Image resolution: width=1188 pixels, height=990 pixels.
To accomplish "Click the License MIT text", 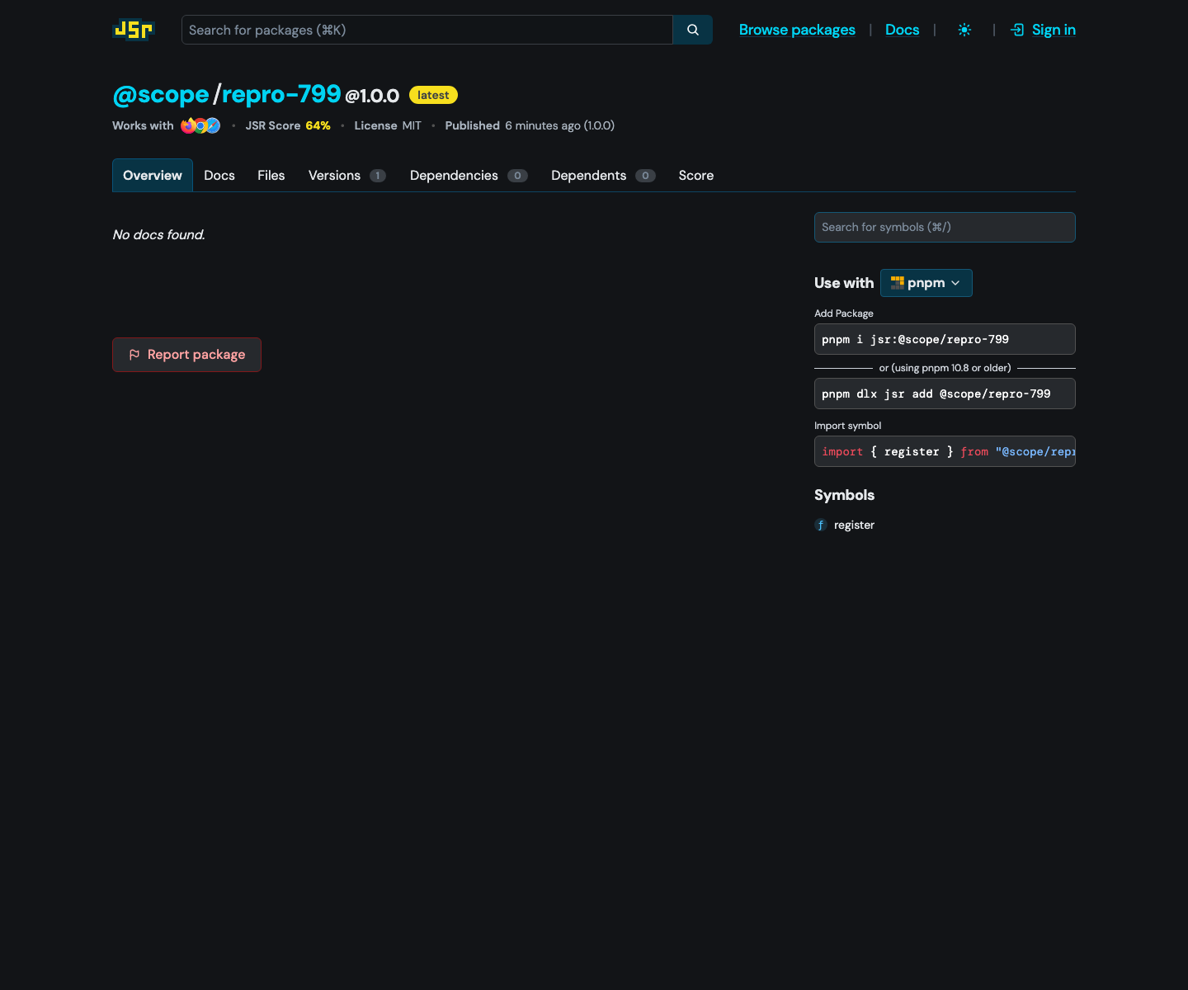I will 388,125.
